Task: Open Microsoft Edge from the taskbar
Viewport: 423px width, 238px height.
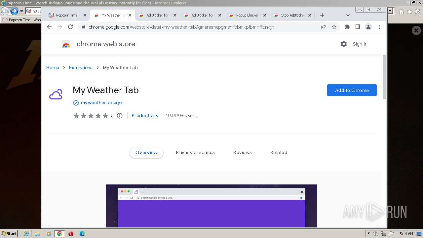Action: tap(82, 234)
